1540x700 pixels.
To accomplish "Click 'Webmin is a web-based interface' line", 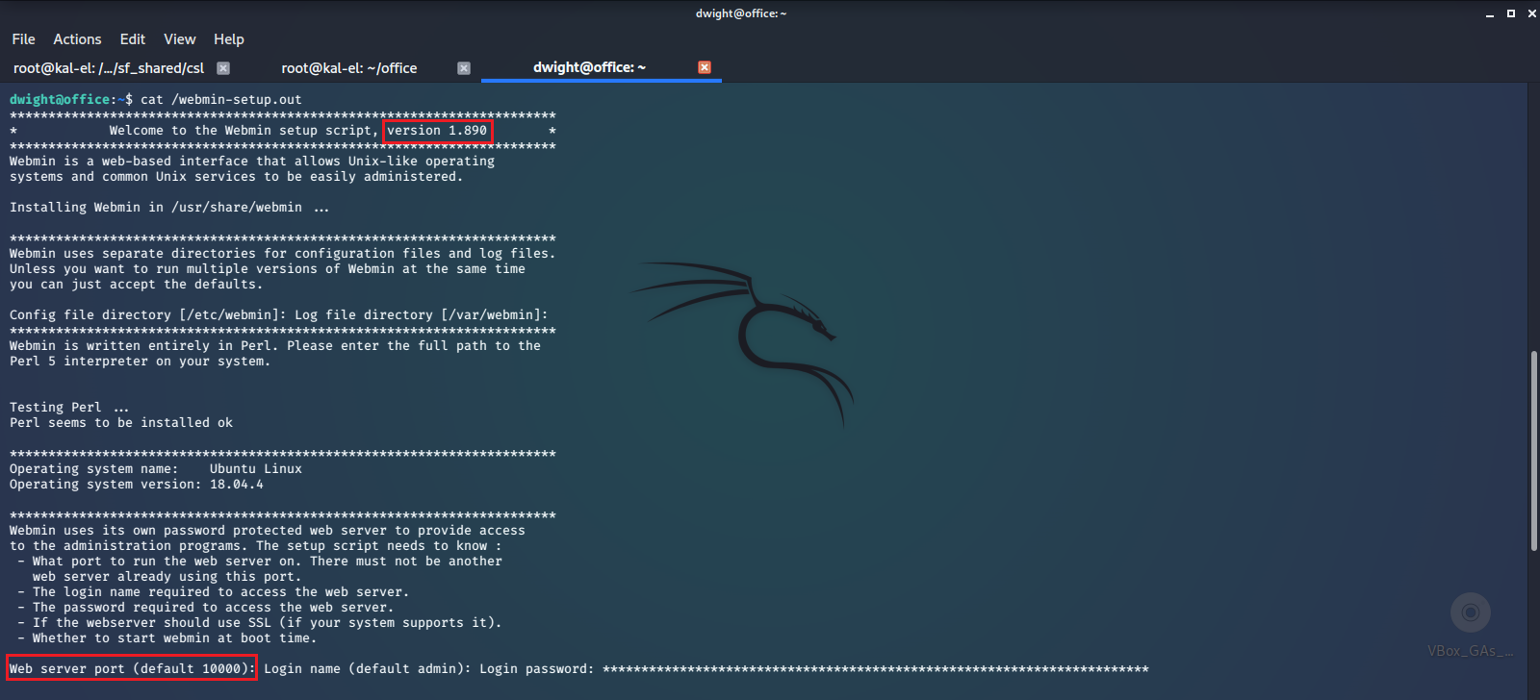I will click(x=252, y=161).
